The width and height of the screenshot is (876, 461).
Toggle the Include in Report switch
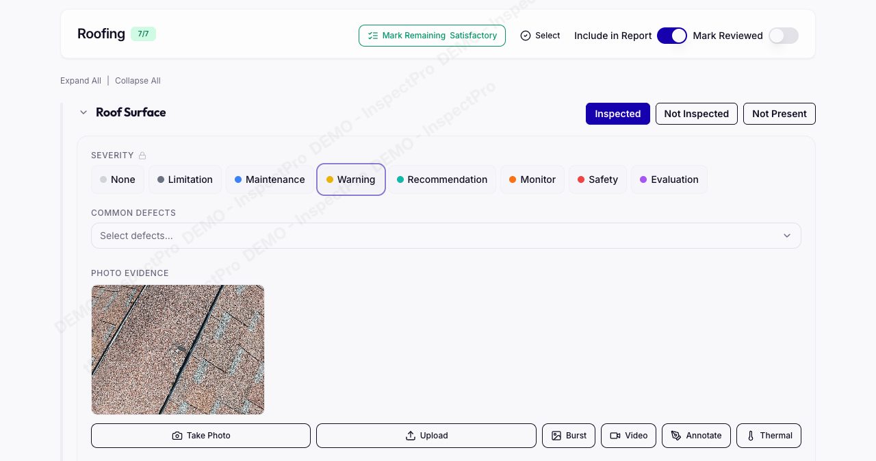pos(672,36)
